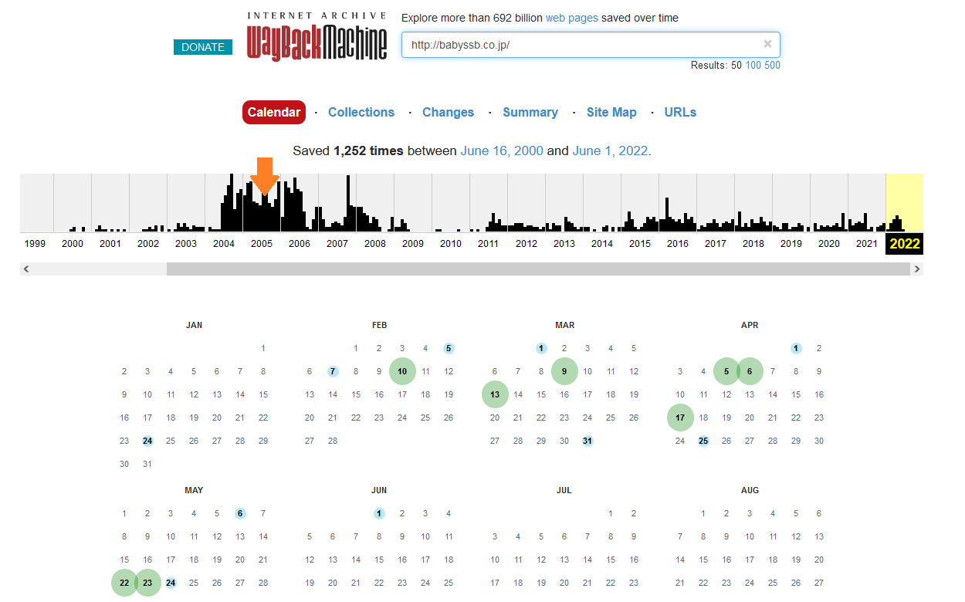Click the timeline scrollbar right arrow
Screen dimensions: 965x602
[x=916, y=269]
